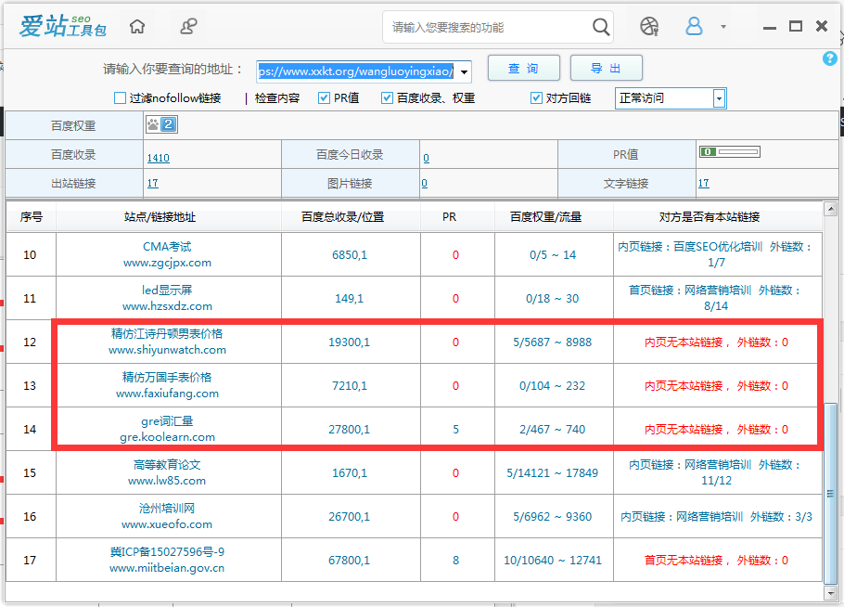Expand the URL history dropdown arrow
Screen dimensions: 844x607
(464, 71)
